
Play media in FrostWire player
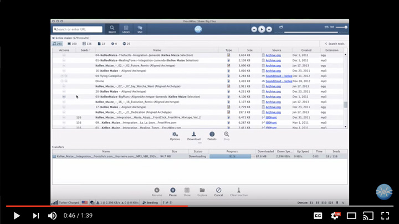262,29
